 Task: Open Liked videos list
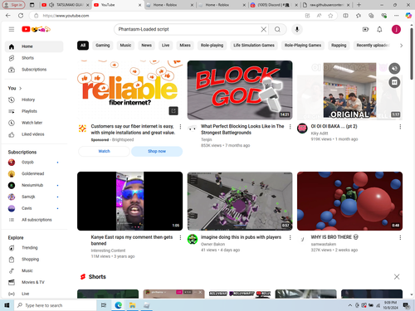34,134
